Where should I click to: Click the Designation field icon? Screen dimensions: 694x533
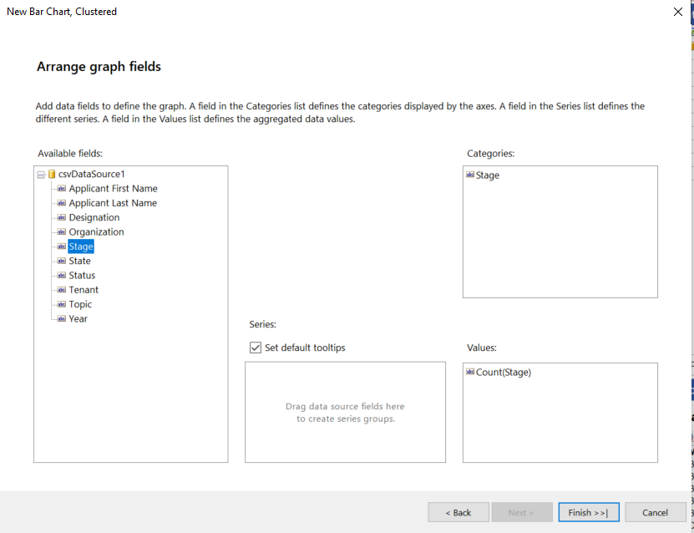(62, 217)
